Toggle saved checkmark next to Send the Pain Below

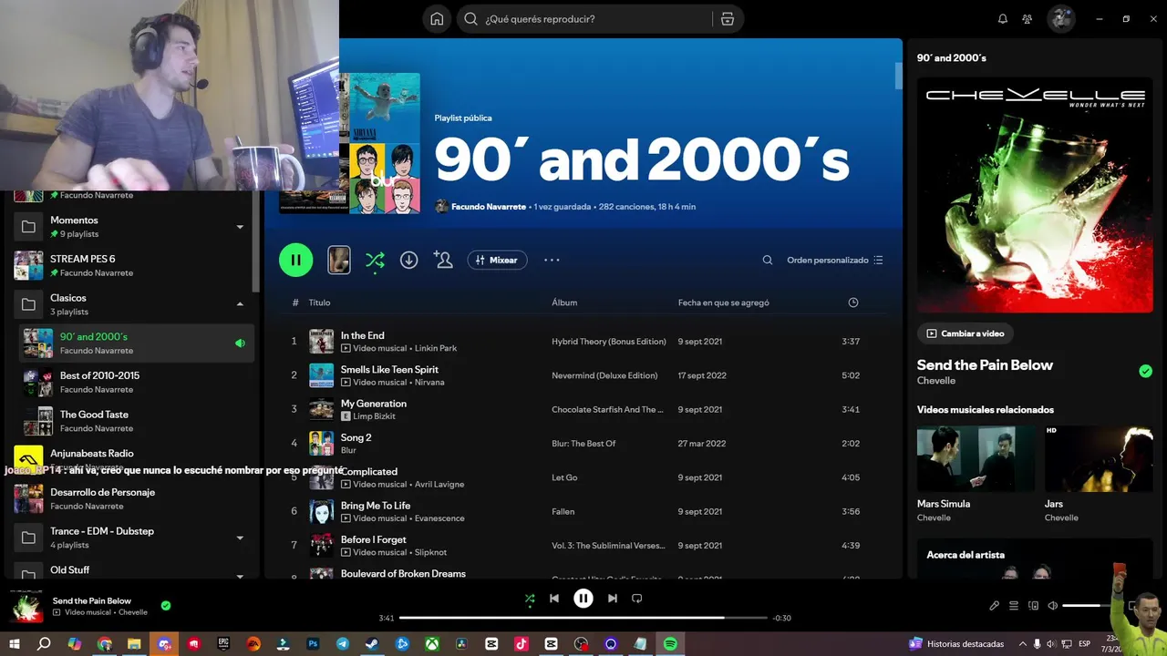coord(1145,371)
